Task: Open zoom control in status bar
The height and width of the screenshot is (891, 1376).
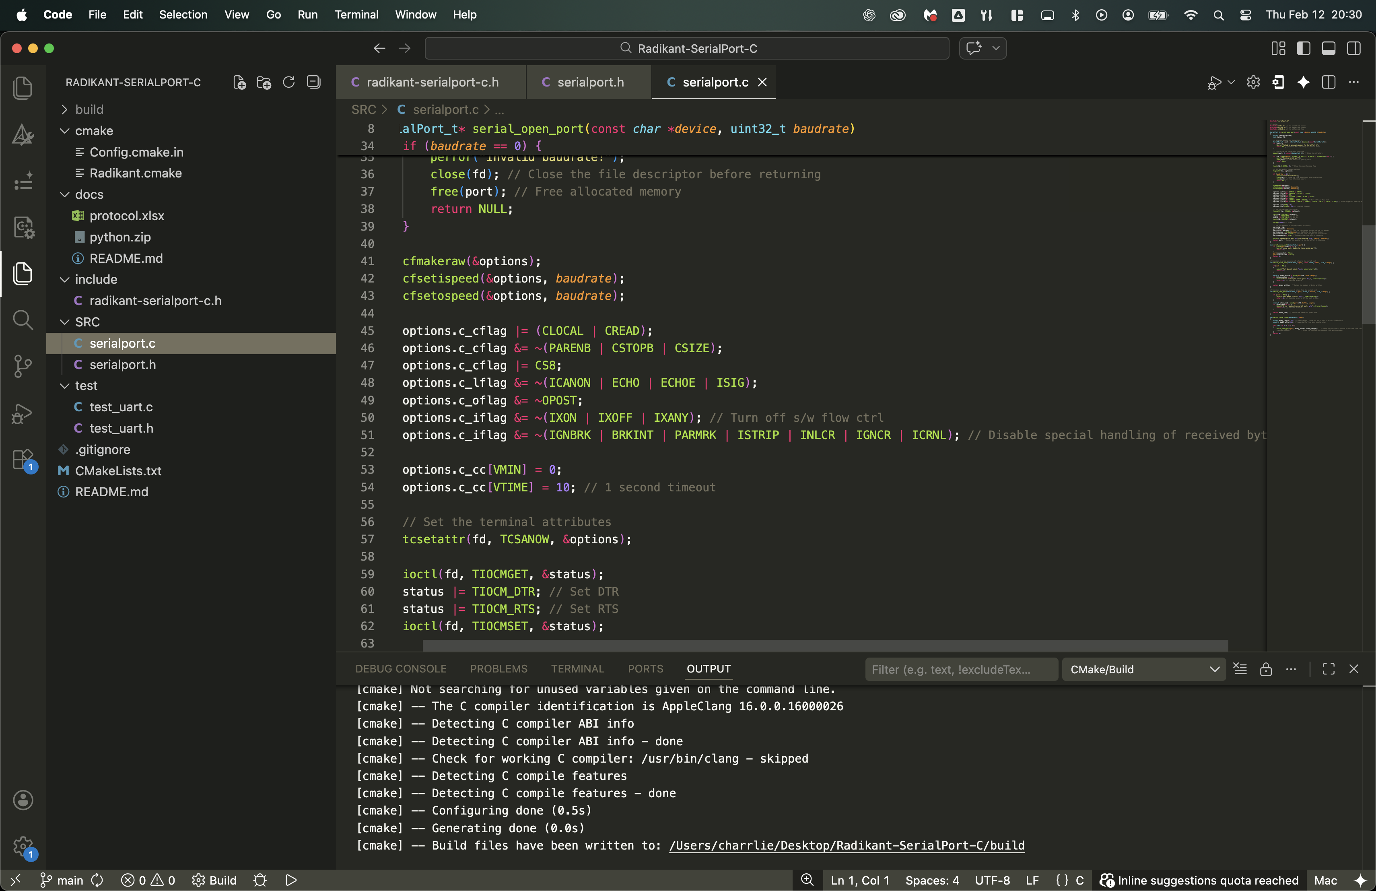Action: pyautogui.click(x=807, y=880)
